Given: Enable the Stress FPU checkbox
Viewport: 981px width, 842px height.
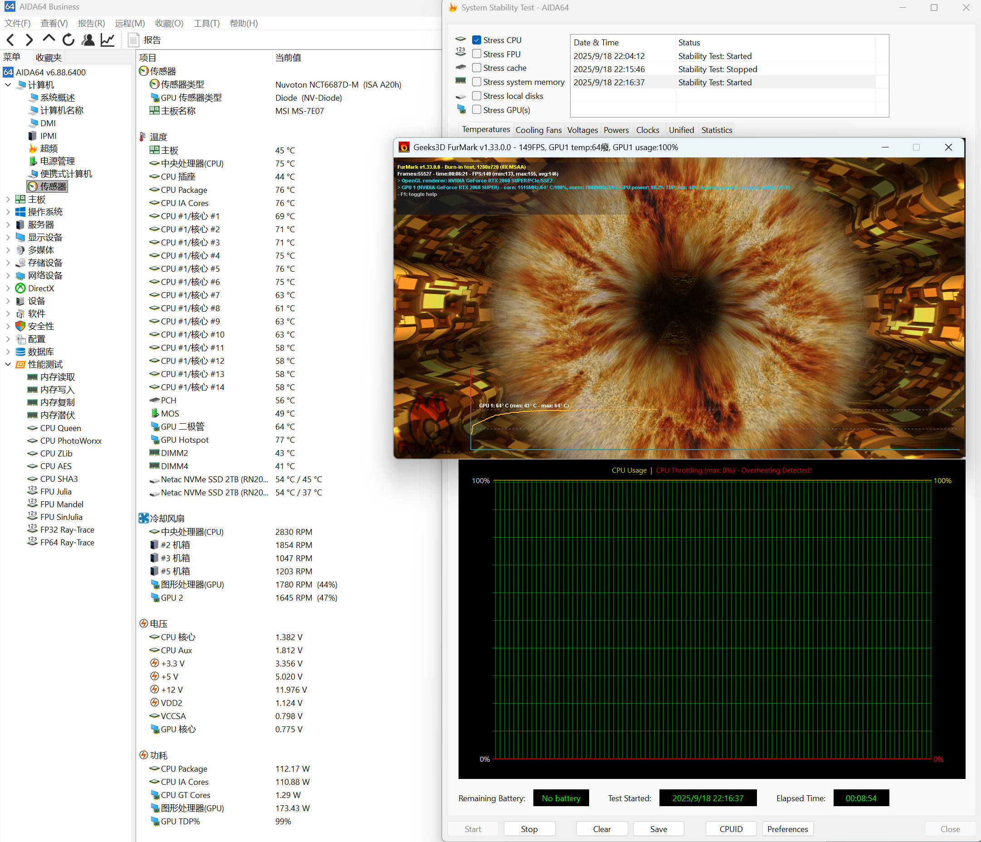Looking at the screenshot, I should click(x=477, y=54).
